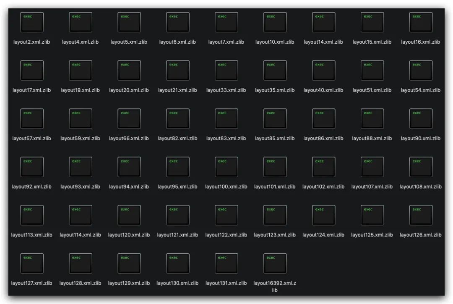Image resolution: width=453 pixels, height=304 pixels.
Task: Select the layout126.xml.zlib exec icon
Action: point(421,215)
